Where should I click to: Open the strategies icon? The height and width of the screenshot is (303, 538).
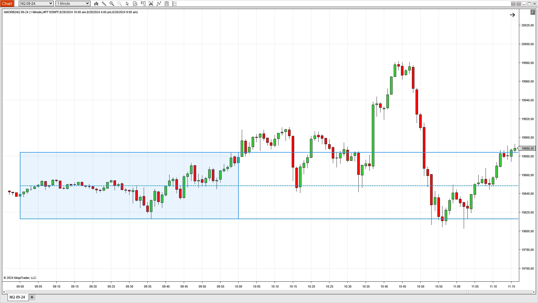tap(167, 4)
